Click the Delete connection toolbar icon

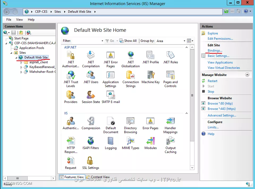(x=29, y=33)
